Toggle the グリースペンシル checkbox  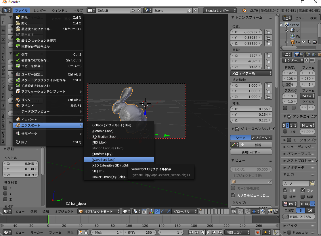pos(237,129)
